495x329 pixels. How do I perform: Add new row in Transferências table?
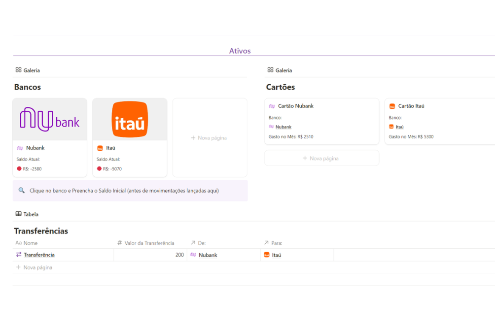coord(34,267)
